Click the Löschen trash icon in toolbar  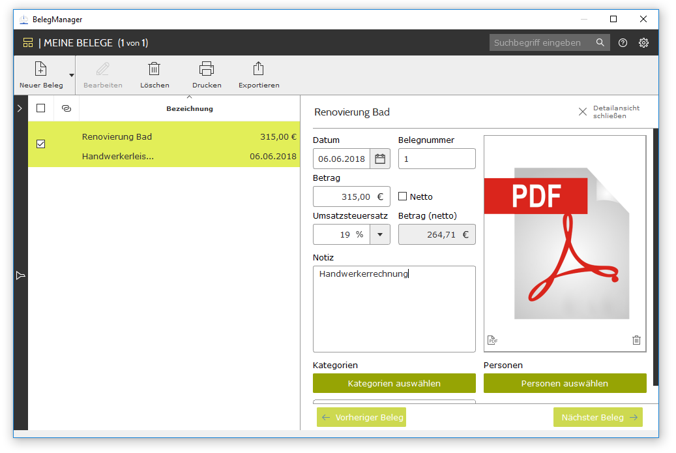tap(154, 69)
